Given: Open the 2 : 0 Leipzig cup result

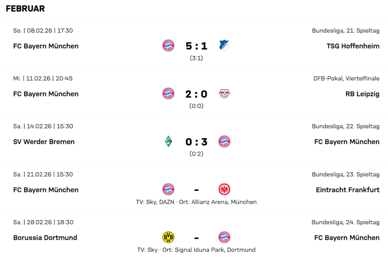Looking at the screenshot, I should pos(196,94).
